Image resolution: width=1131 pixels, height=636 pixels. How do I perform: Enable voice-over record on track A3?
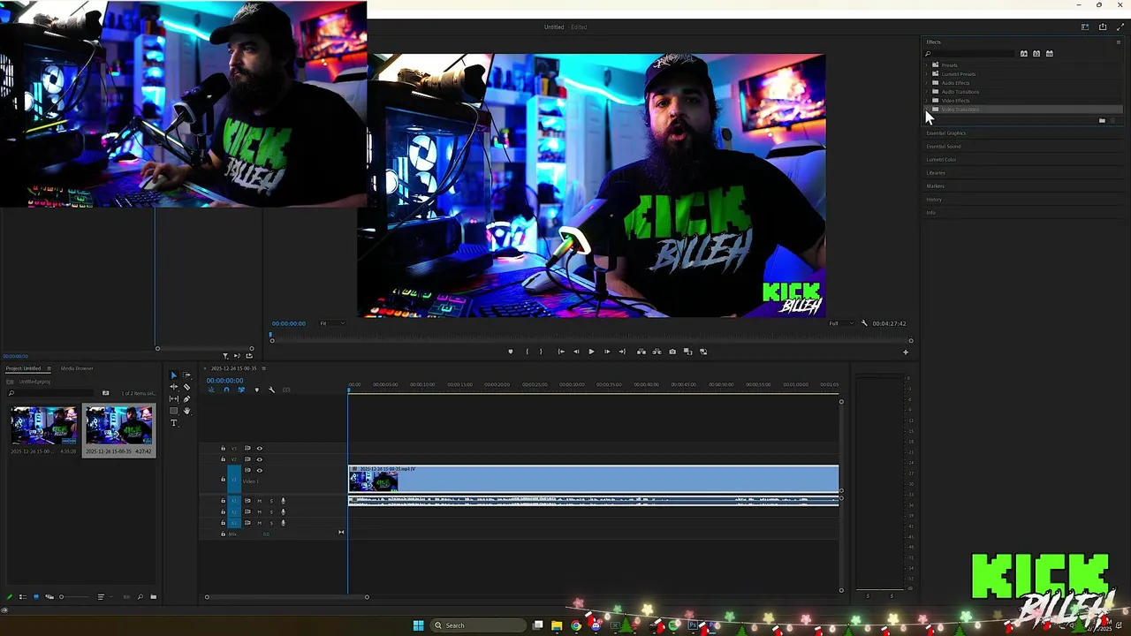(283, 523)
